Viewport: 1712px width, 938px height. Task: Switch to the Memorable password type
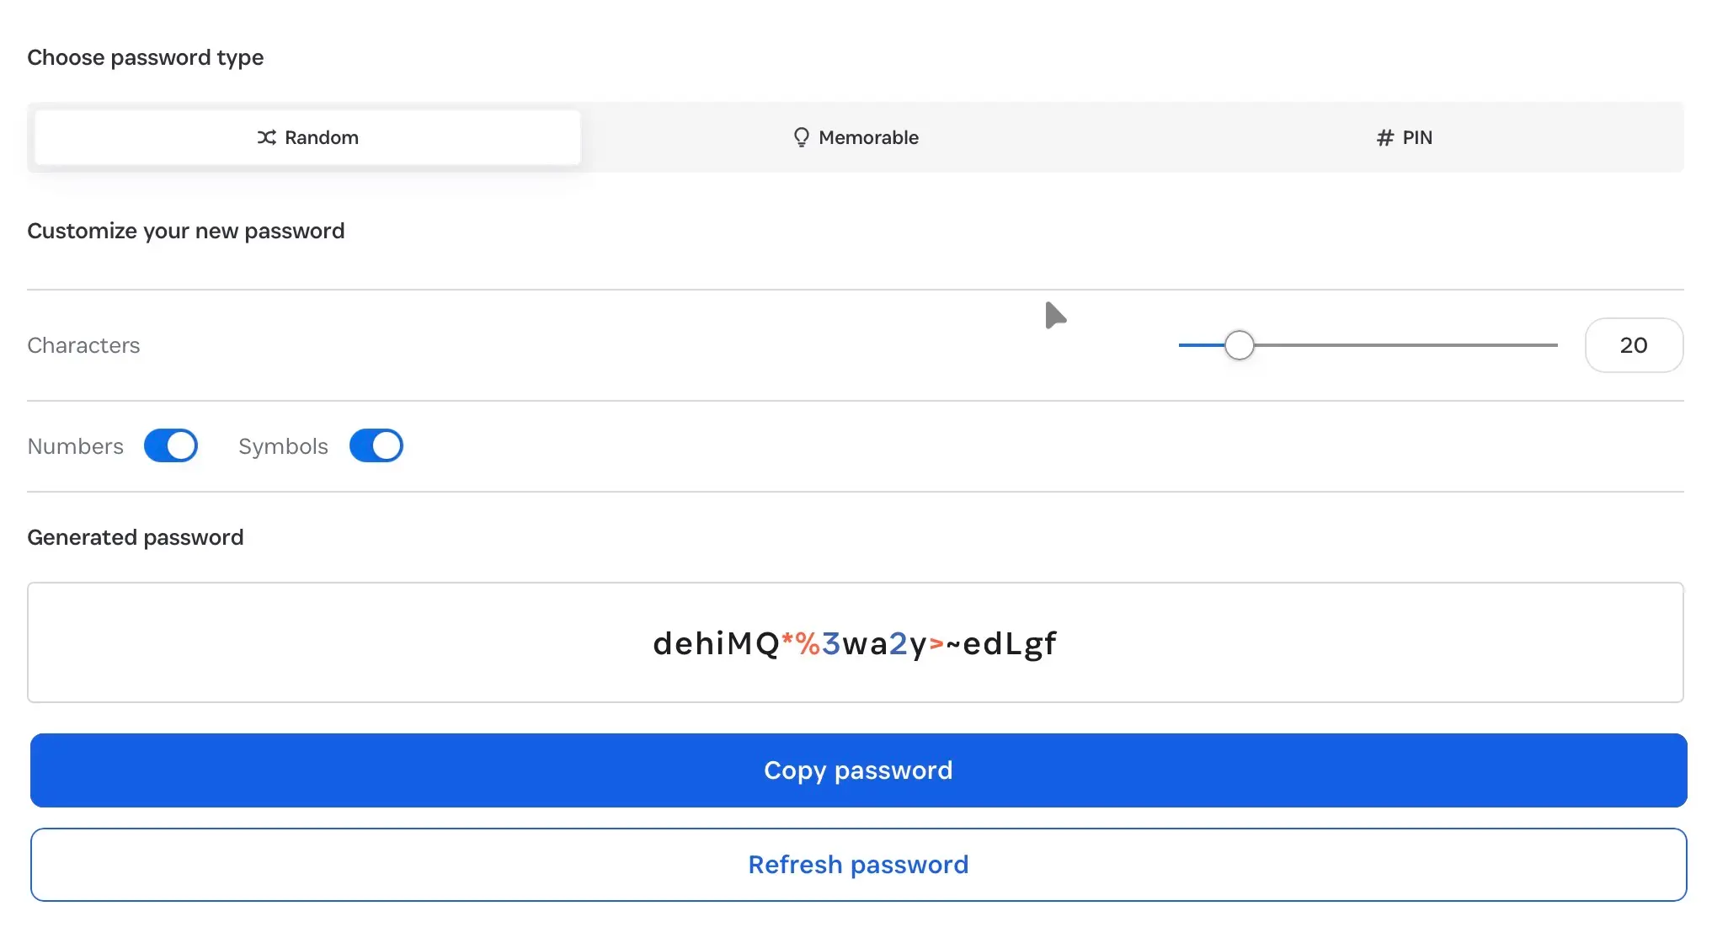pyautogui.click(x=855, y=137)
